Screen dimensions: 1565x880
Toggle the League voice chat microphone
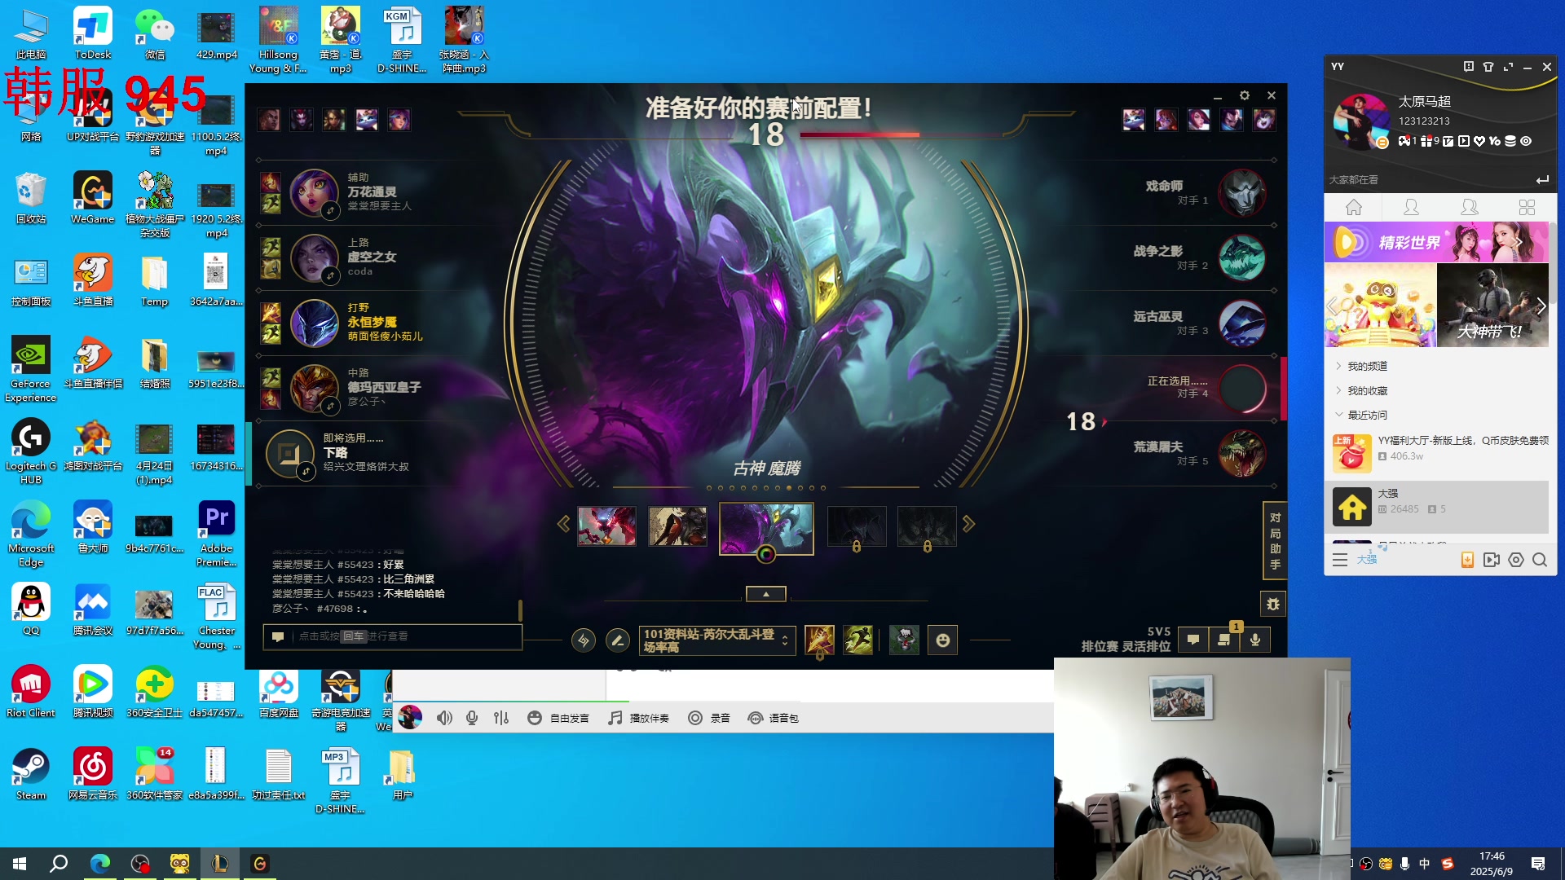tap(1255, 640)
